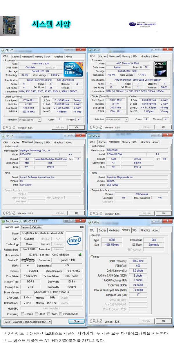The image size is (174, 348).
Task: Click OK in the Memory CPU-Z window
Action: pyautogui.click(x=164, y=321)
